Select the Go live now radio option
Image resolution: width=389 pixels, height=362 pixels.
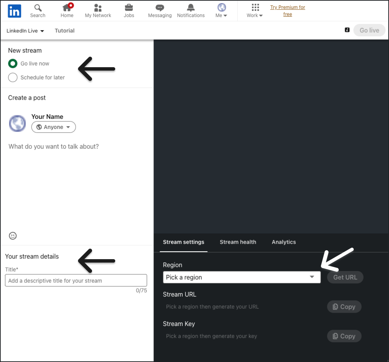coord(13,63)
